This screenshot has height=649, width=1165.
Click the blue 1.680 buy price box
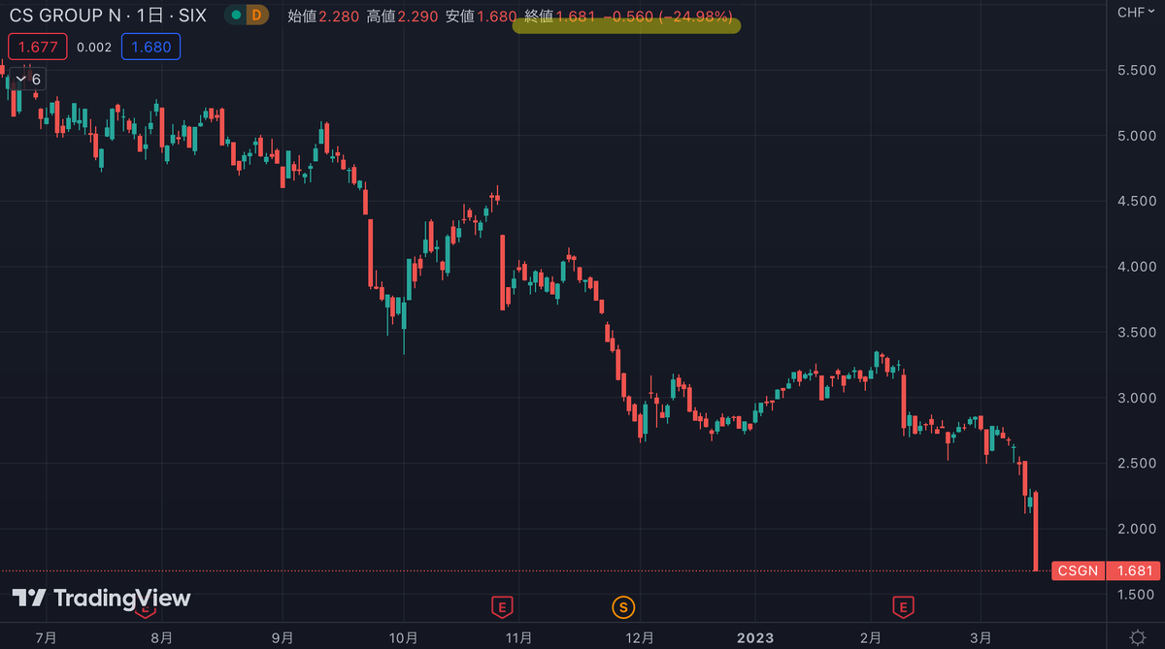coord(150,47)
